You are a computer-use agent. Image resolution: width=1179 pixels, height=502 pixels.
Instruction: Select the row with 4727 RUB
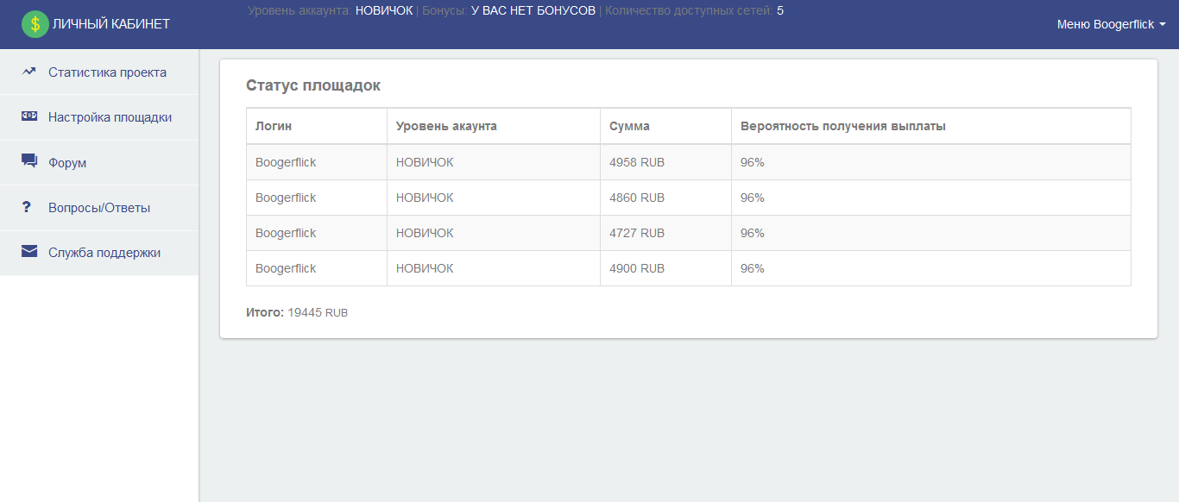tap(689, 233)
